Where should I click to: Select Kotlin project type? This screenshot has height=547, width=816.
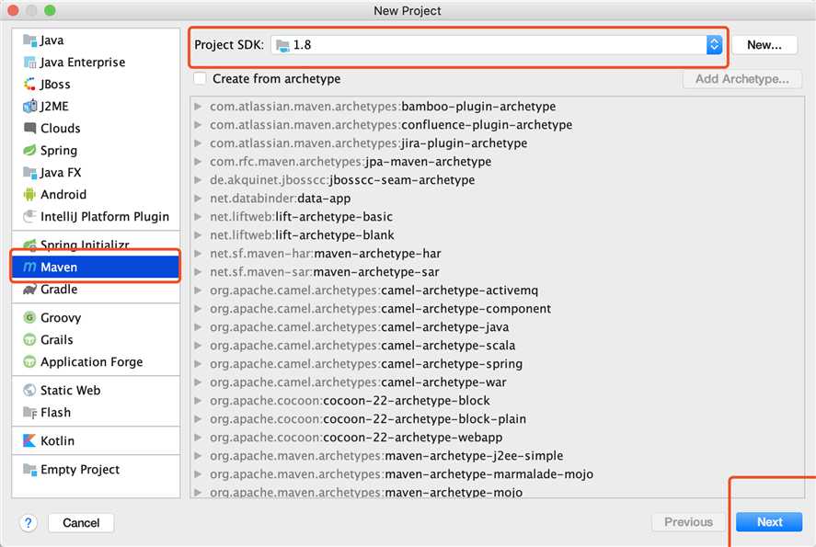(96, 441)
